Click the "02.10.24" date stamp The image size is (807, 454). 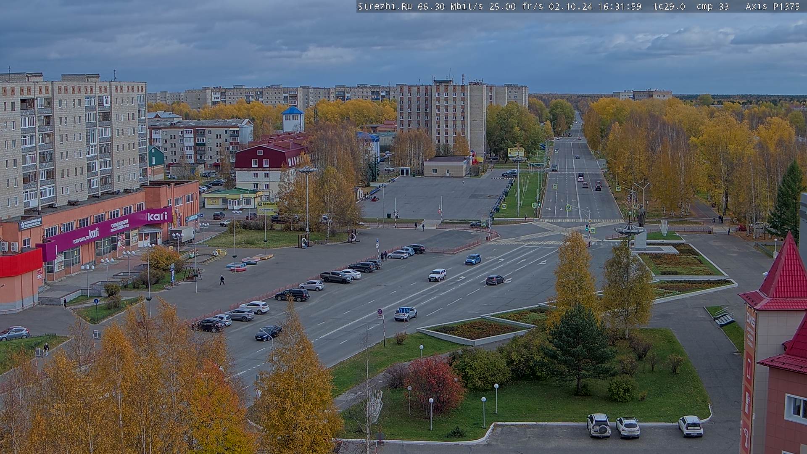click(x=570, y=6)
